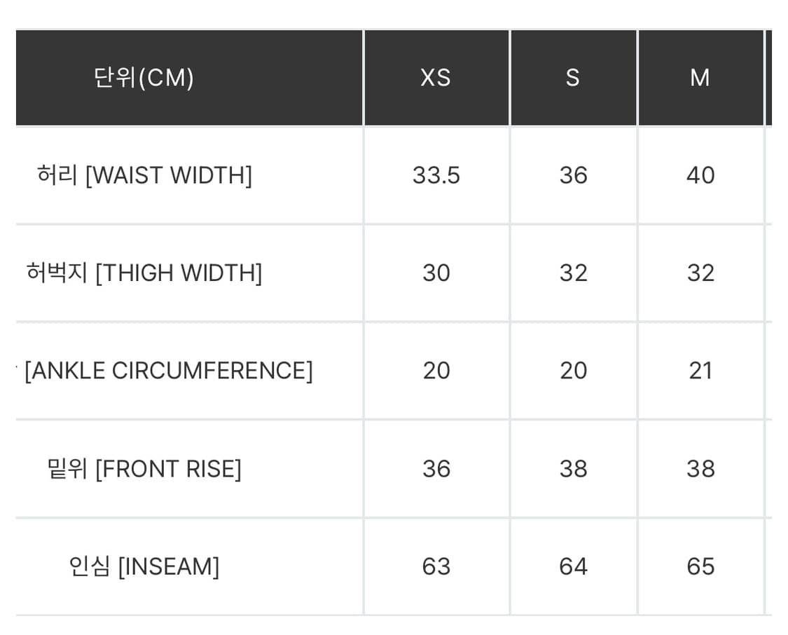Viewport: 788px width, 635px height.
Task: Select the XS front rise value 36
Action: 436,468
